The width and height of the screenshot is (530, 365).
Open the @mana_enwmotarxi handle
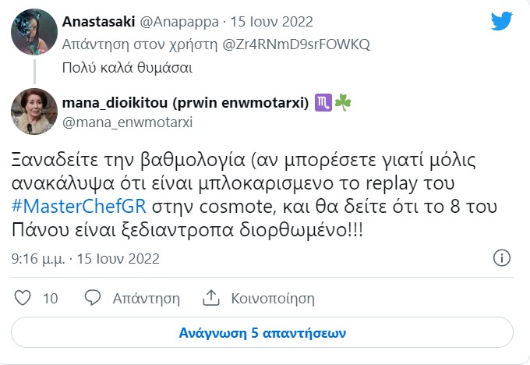point(127,122)
